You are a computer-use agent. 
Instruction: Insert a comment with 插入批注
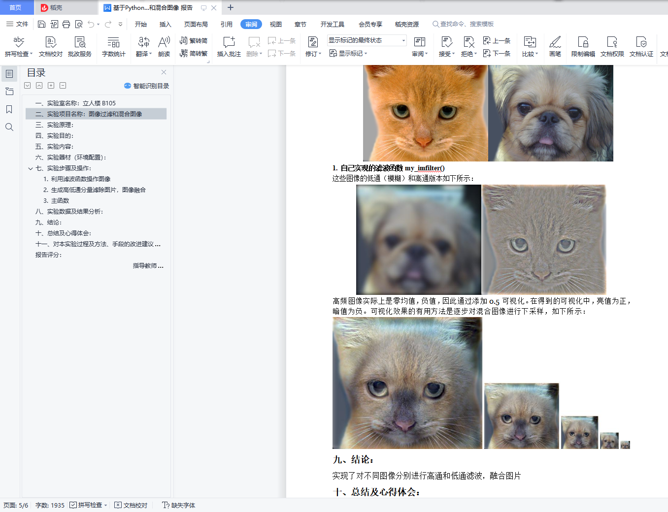click(229, 47)
